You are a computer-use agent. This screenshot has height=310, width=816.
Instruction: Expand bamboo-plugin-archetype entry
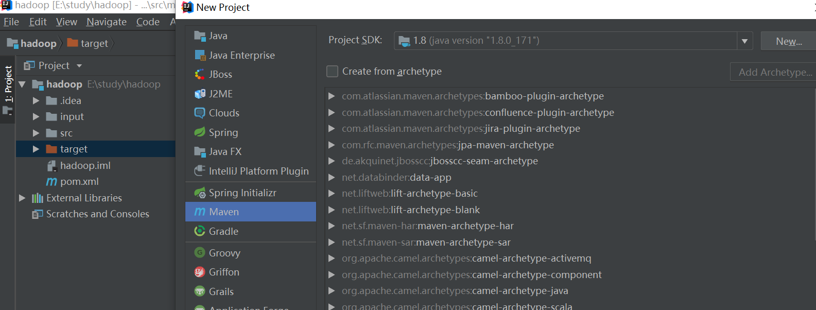point(332,96)
